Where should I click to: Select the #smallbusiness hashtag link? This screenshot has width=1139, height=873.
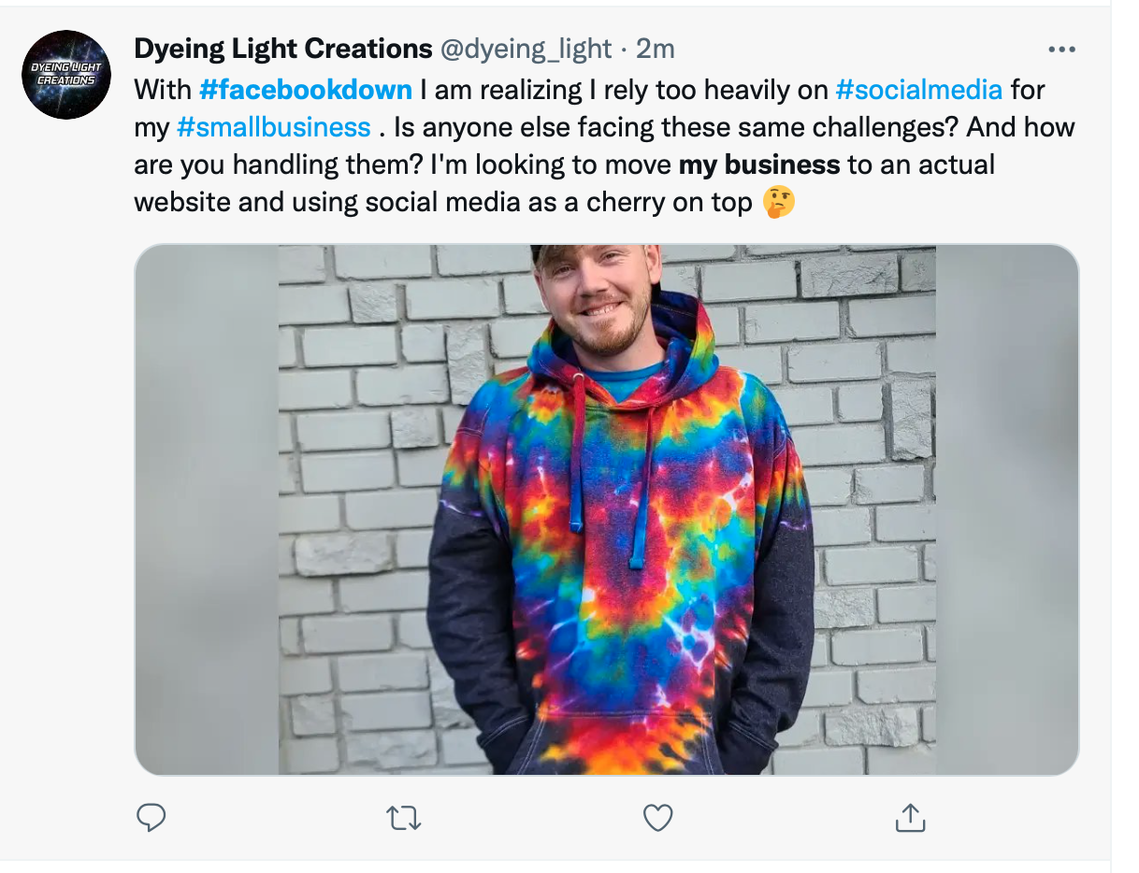coord(273,127)
